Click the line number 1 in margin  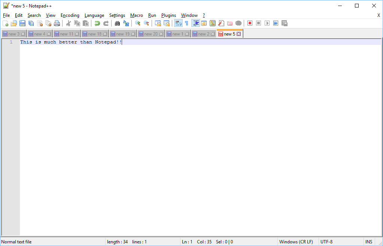(11, 42)
